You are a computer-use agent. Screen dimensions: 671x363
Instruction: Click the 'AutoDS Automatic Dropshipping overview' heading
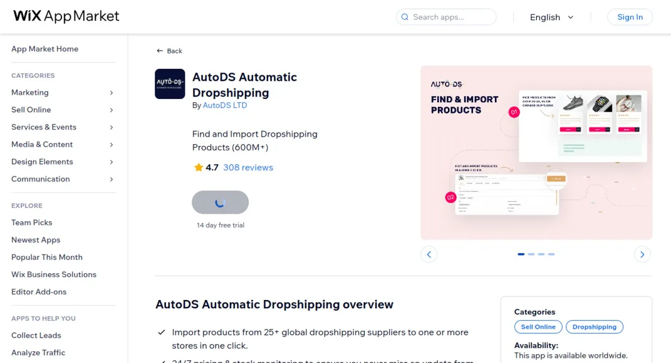click(275, 304)
